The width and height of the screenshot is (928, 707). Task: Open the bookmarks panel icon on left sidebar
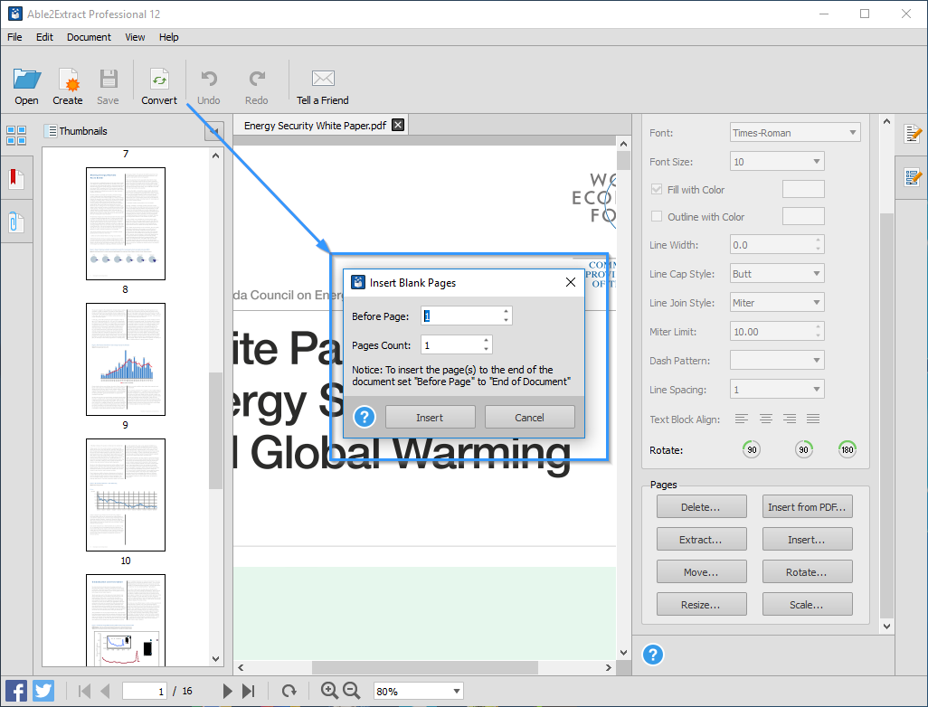click(16, 177)
